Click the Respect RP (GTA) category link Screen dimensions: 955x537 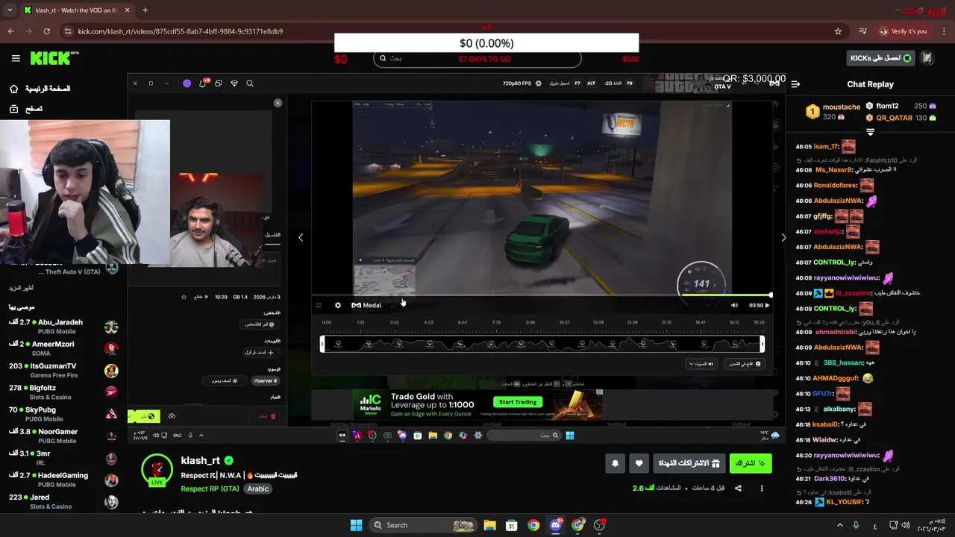pos(210,489)
